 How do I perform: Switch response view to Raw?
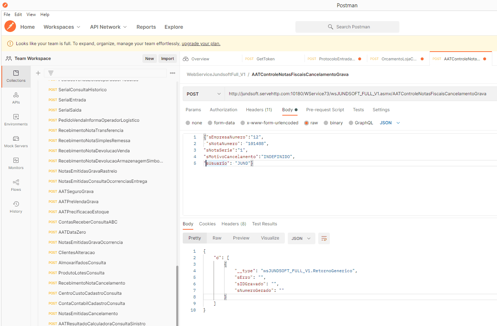tap(217, 238)
